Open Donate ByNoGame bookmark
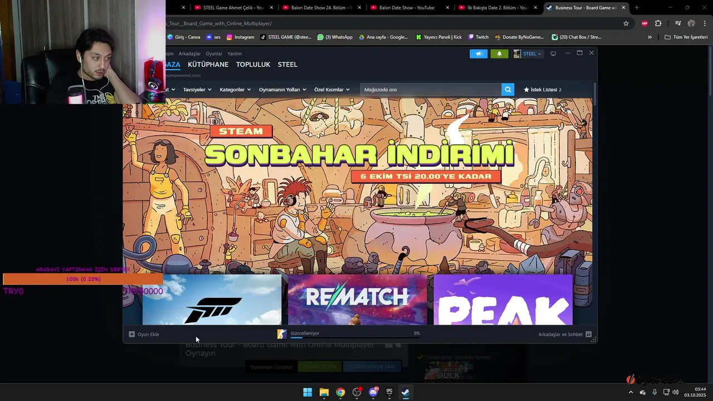This screenshot has width=713, height=401. 519,37
